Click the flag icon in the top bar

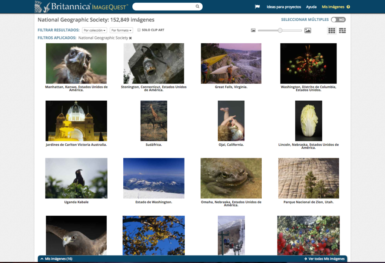coord(257,6)
